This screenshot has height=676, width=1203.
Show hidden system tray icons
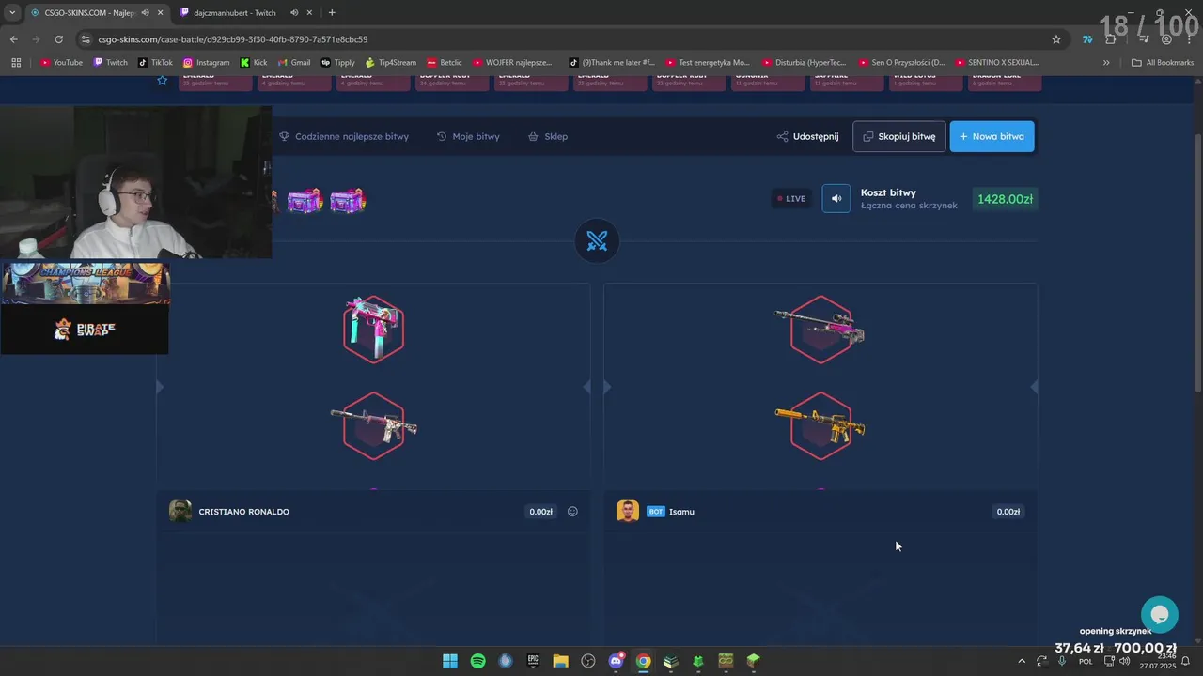coord(1022,661)
